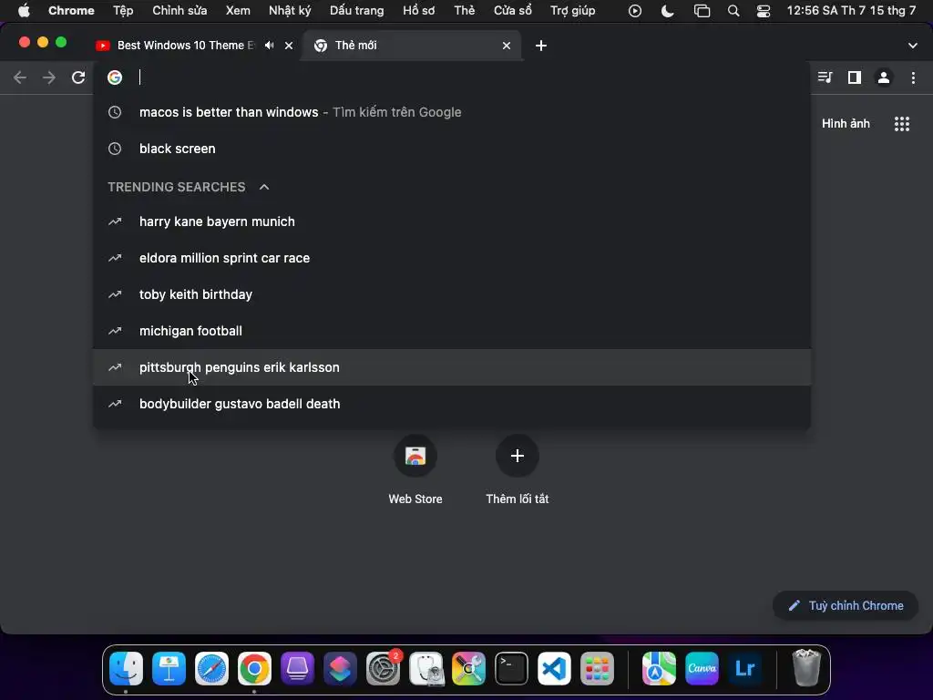Select toby keith birthday suggestion
The image size is (933, 700).
point(452,294)
